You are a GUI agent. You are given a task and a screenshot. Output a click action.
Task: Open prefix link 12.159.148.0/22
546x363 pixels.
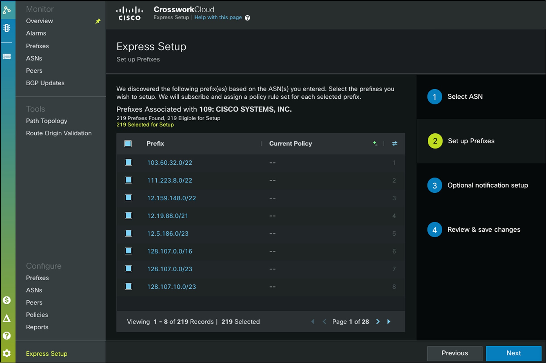coord(172,198)
